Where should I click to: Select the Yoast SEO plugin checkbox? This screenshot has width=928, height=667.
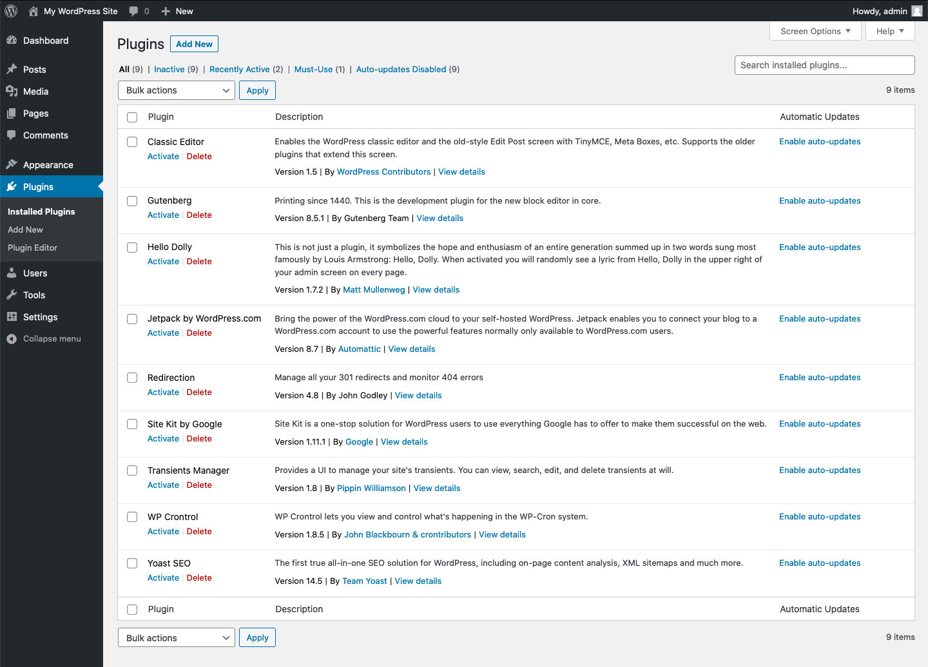point(132,563)
